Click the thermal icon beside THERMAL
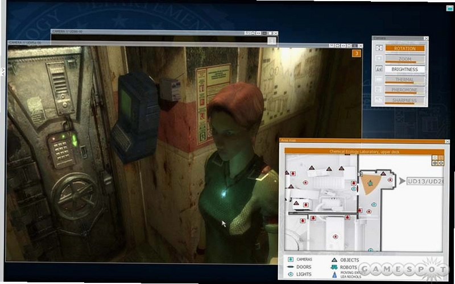 point(379,79)
